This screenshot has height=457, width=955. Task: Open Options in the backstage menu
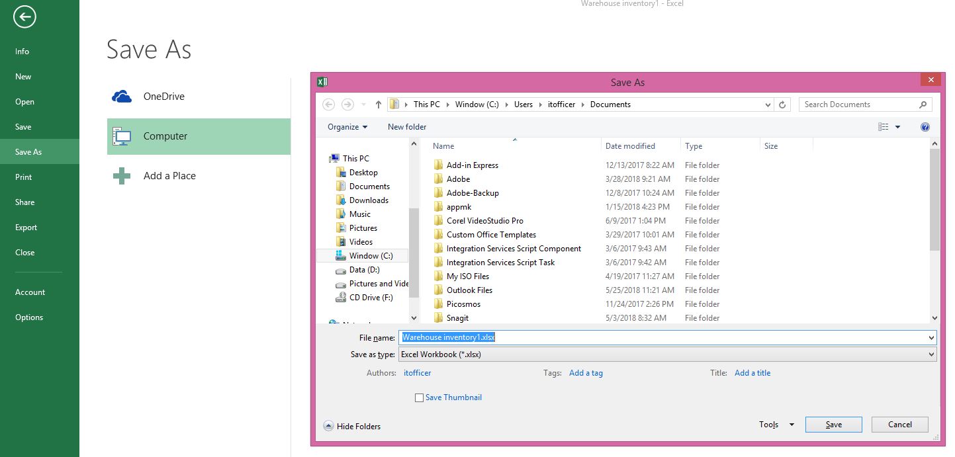coord(29,317)
